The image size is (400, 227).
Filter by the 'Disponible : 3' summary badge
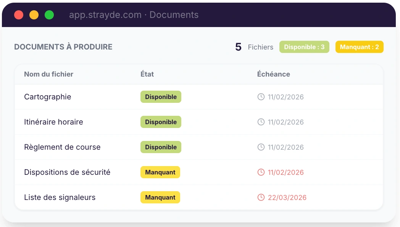(304, 47)
